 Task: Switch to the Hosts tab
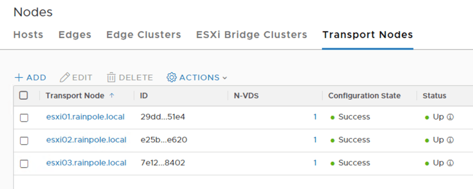(28, 35)
